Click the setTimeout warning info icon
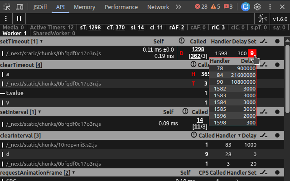 tap(182, 41)
